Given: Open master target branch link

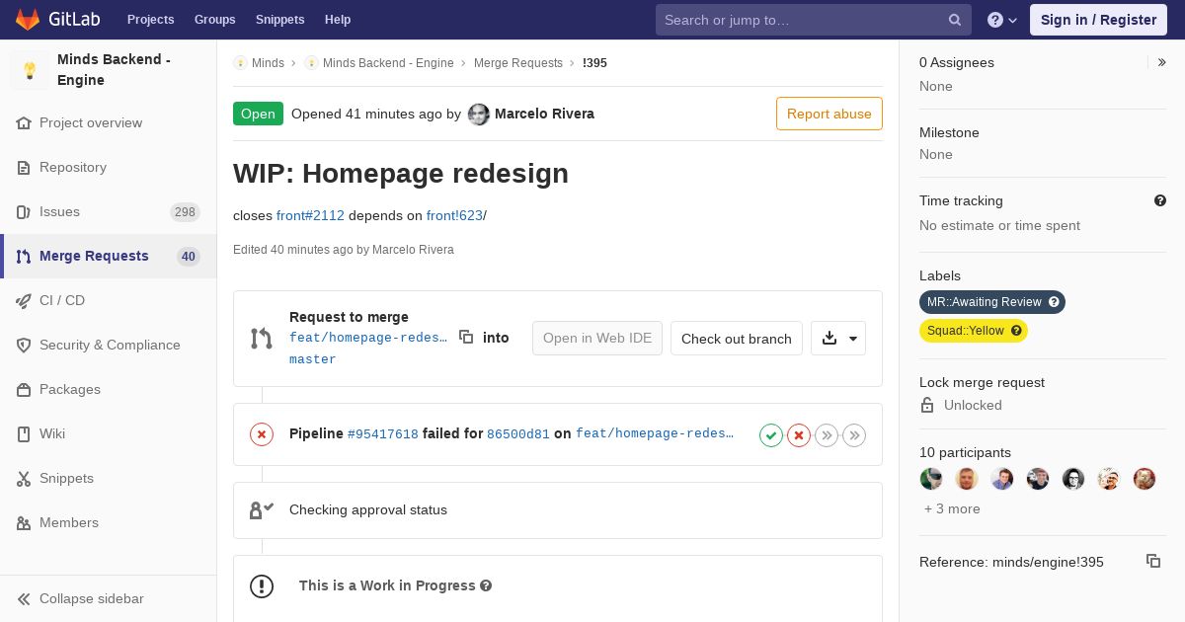Looking at the screenshot, I should pyautogui.click(x=313, y=359).
